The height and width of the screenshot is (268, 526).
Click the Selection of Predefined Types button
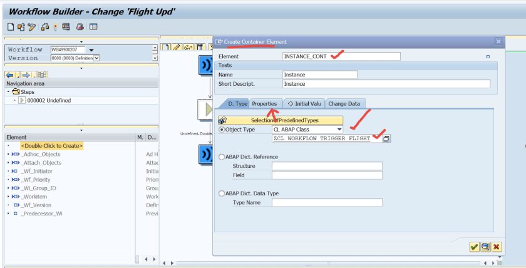click(281, 120)
